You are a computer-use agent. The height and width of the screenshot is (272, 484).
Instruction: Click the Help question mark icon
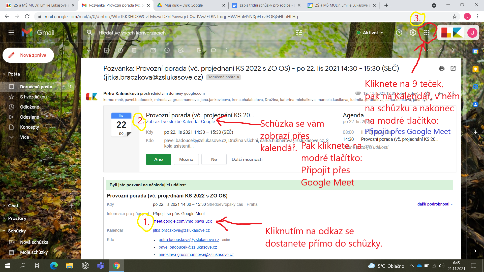(x=399, y=33)
